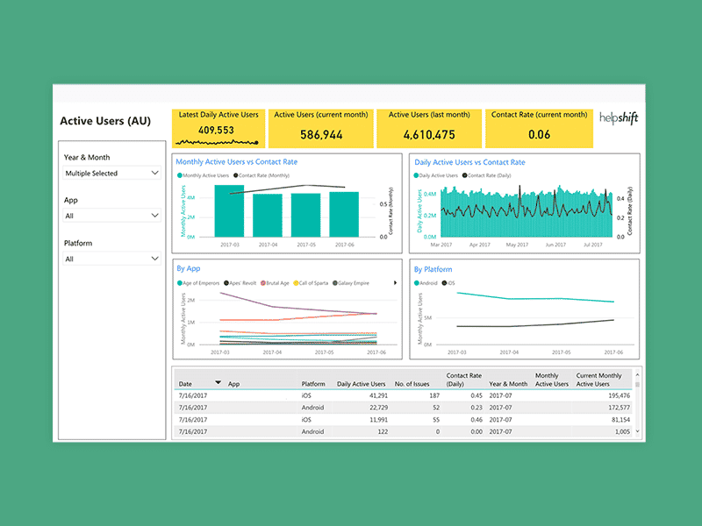The image size is (702, 526).
Task: Click the Contact Rate (current month) KPI card
Action: coord(539,127)
